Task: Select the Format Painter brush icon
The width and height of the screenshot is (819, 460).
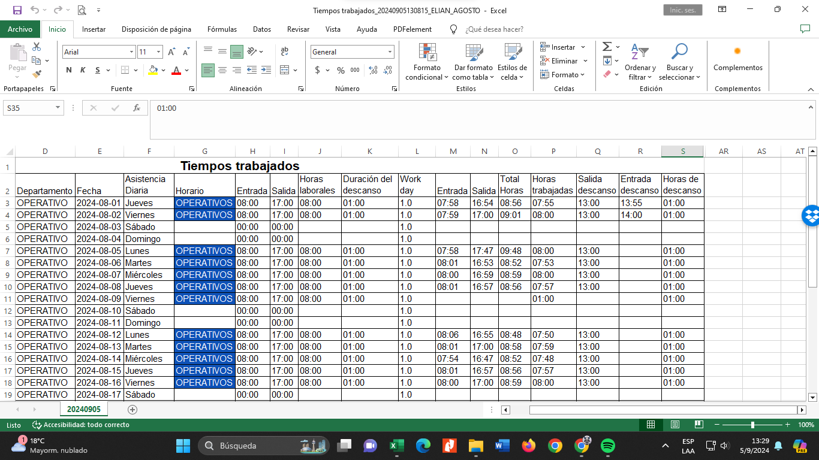Action: coord(37,74)
